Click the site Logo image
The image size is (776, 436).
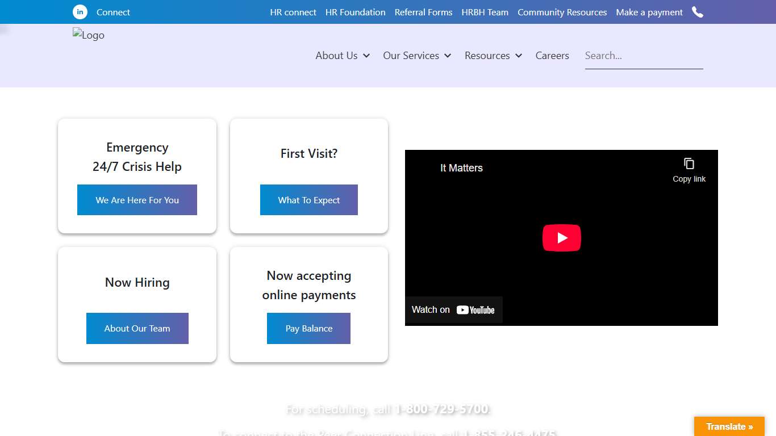(89, 35)
